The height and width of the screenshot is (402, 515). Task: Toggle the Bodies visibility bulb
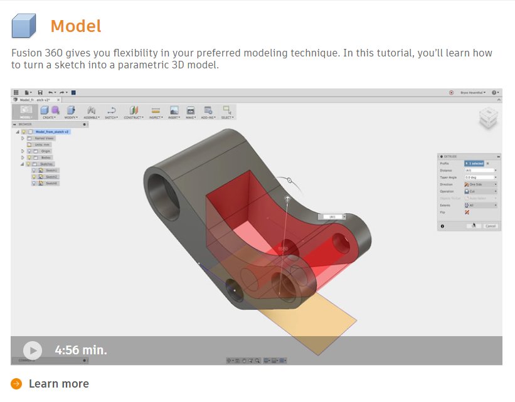point(29,157)
